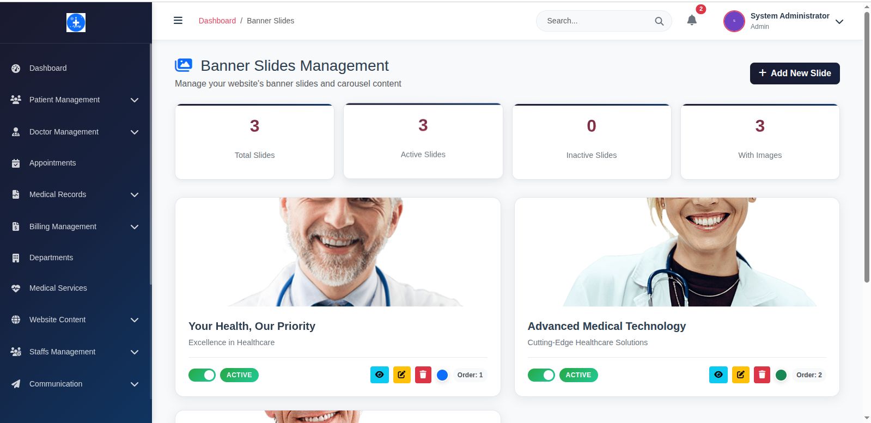Screen dimensions: 871x423
Task: Click the Inactive Slides stat card
Action: tap(592, 142)
